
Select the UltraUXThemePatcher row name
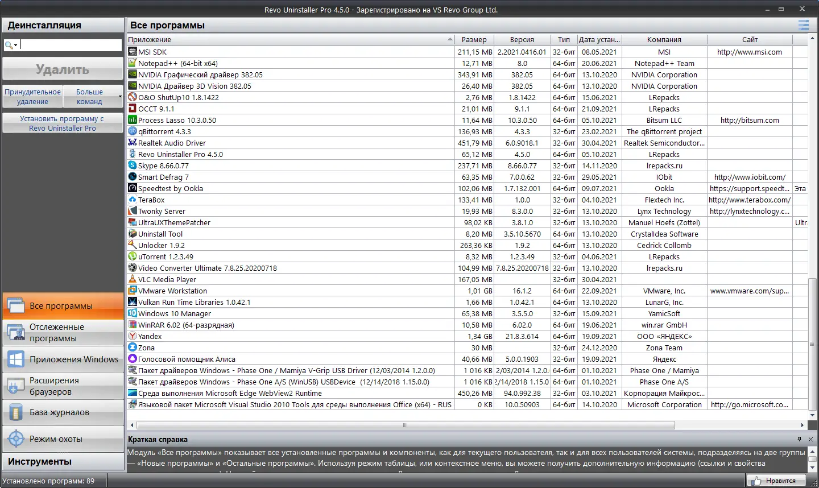click(x=174, y=222)
